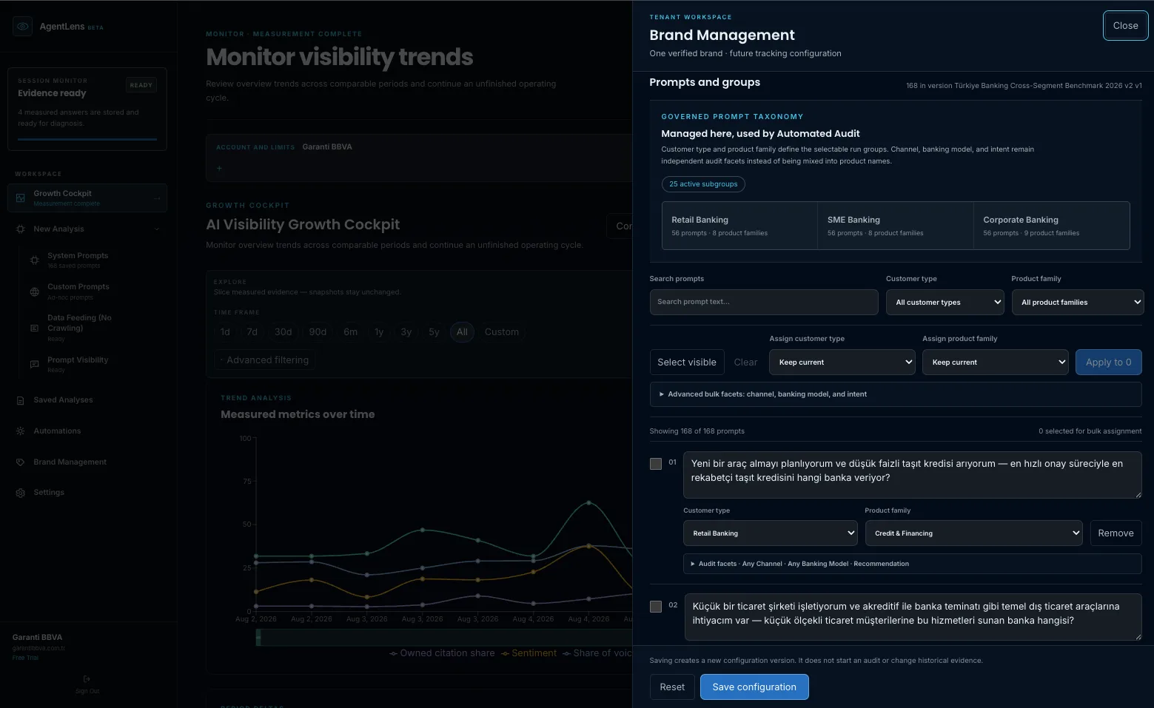
Task: Tick the checkbox for prompt 01
Action: [656, 464]
